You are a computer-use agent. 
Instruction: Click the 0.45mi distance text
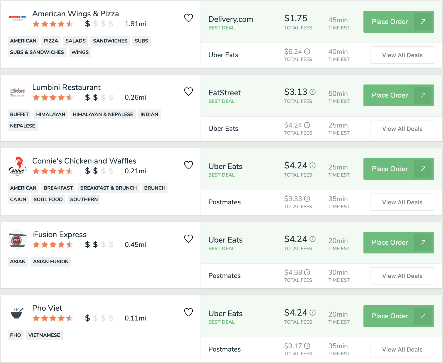click(135, 245)
